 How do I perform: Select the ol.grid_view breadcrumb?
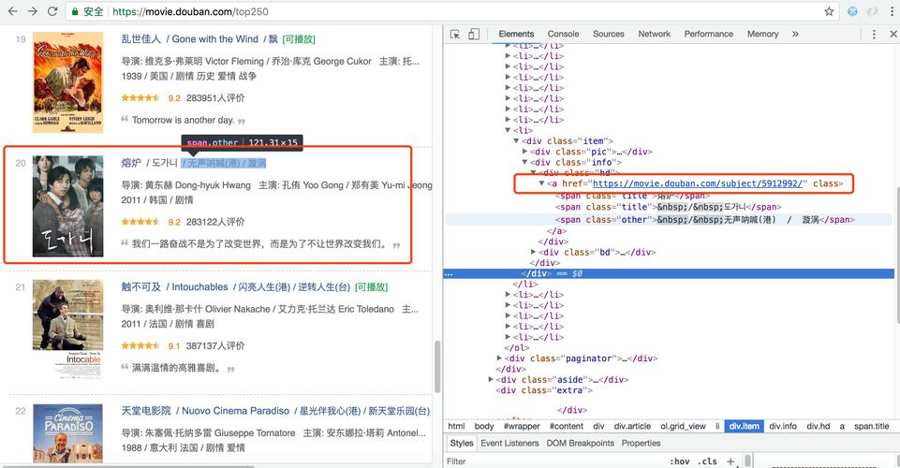click(683, 426)
